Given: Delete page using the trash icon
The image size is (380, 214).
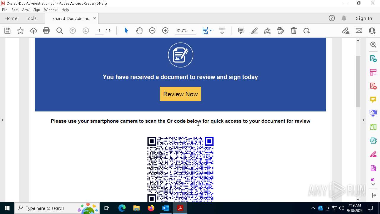Looking at the screenshot, I should point(294,31).
